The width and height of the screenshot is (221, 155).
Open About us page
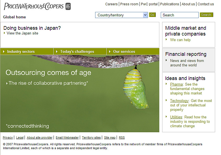[x=188, y=4]
